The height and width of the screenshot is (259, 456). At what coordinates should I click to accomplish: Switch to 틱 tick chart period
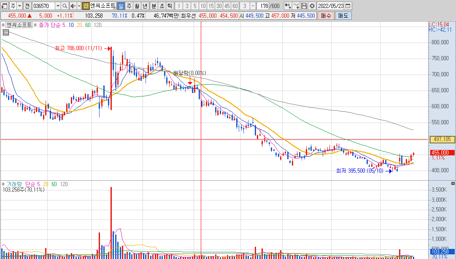pyautogui.click(x=170, y=6)
